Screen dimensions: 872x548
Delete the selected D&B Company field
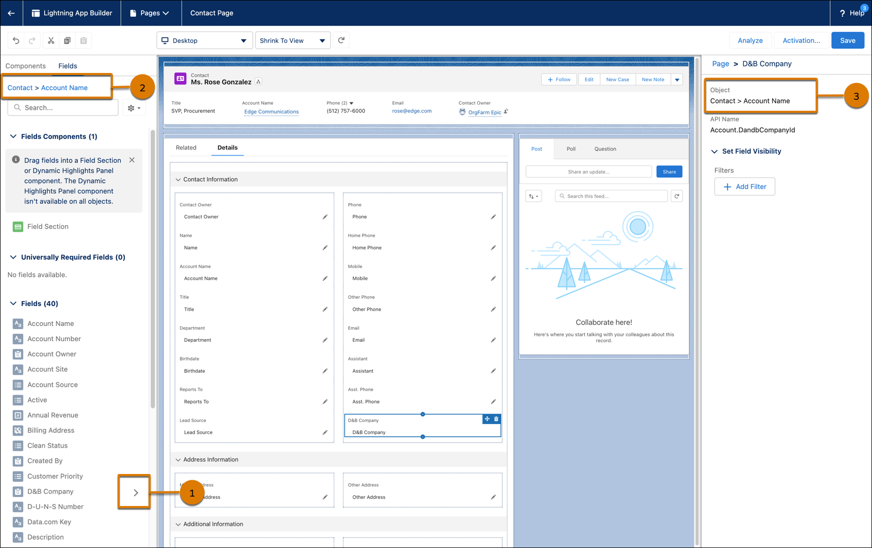coord(496,419)
